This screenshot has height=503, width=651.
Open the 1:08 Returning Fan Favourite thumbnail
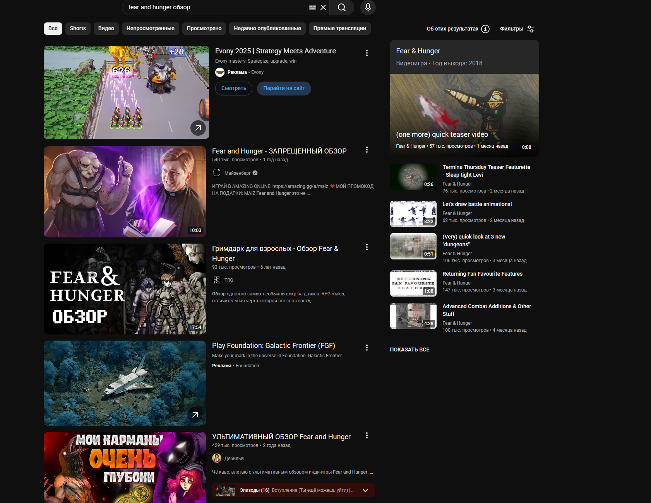413,283
